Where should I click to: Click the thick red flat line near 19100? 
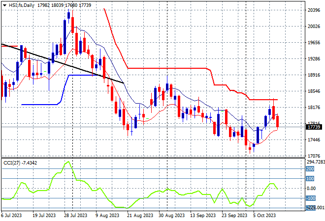point(167,68)
